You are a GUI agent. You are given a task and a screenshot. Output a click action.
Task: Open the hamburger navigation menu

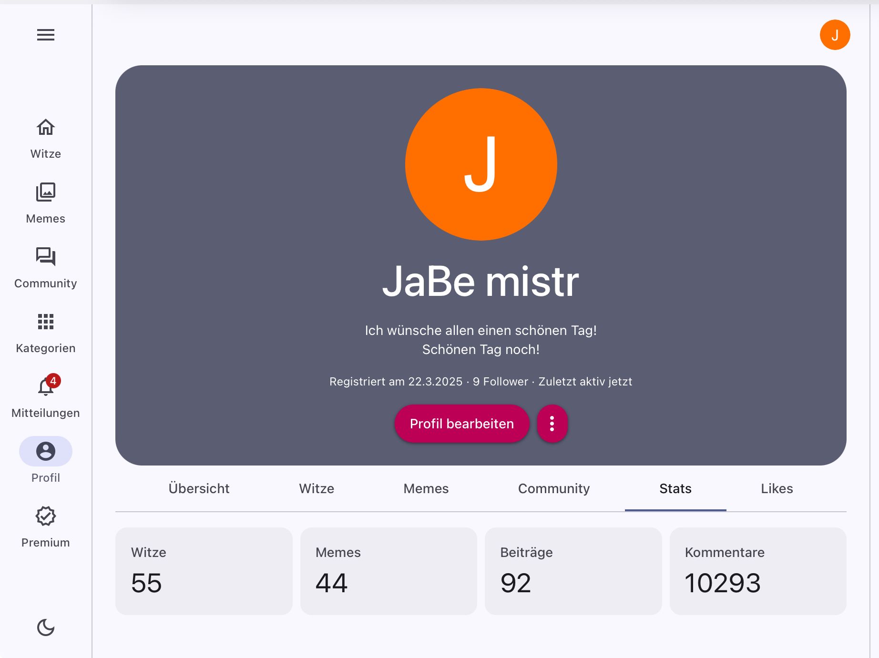tap(46, 35)
